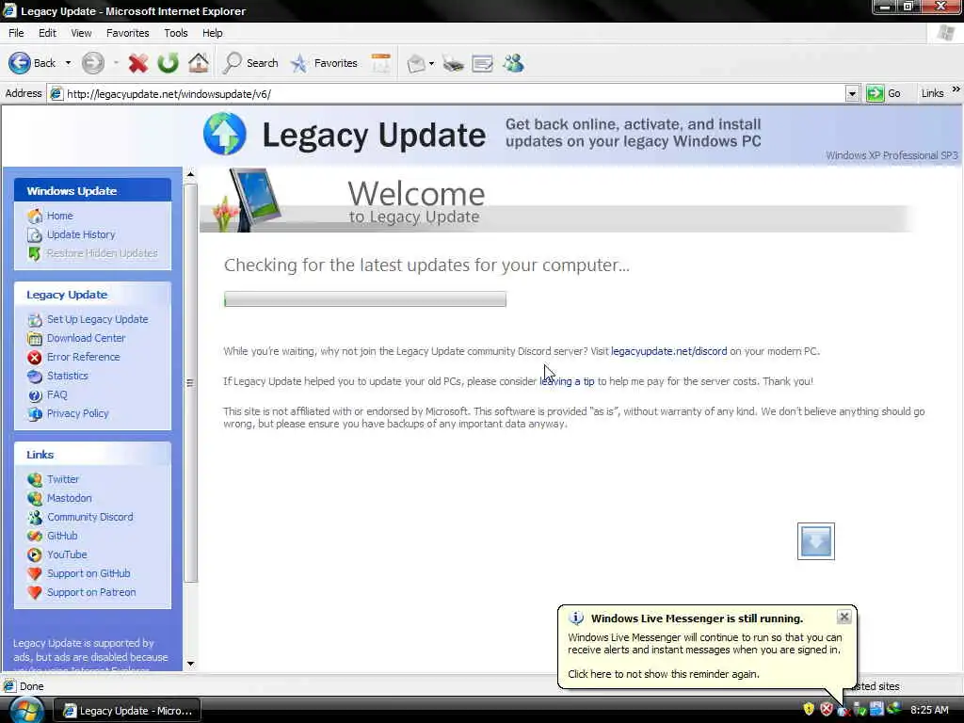Expand the Mail dropdown arrow

pyautogui.click(x=431, y=63)
